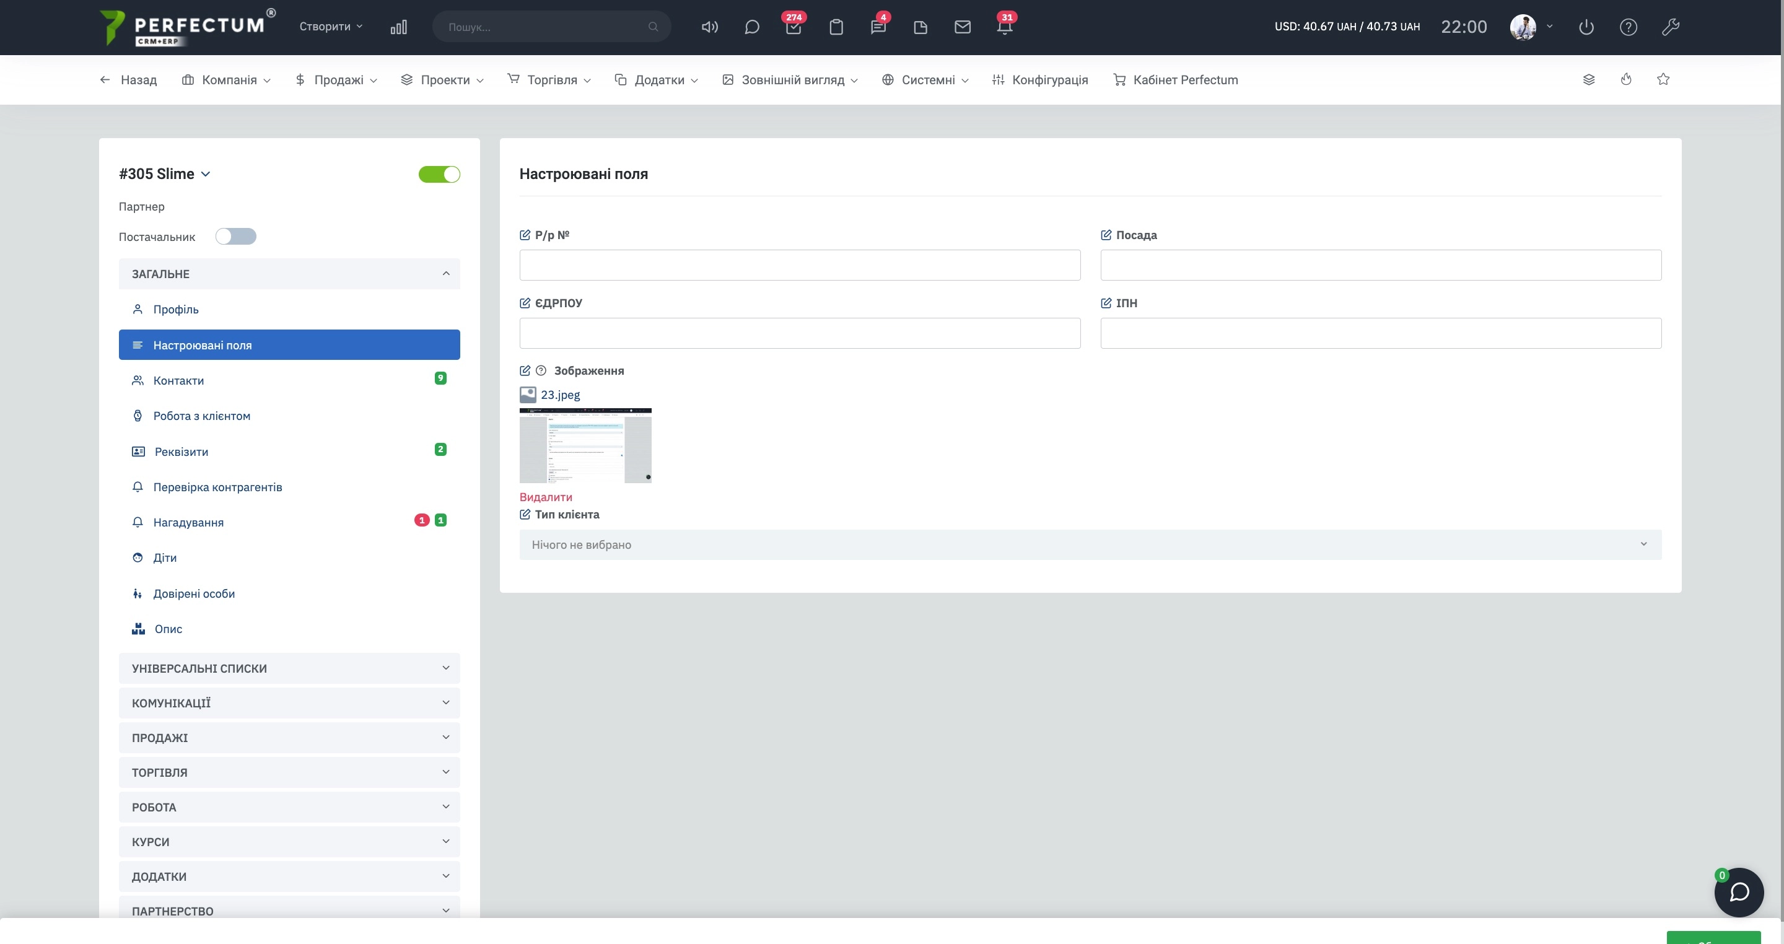Open the Реквізити sidebar item
The height and width of the screenshot is (944, 1784).
(289, 452)
